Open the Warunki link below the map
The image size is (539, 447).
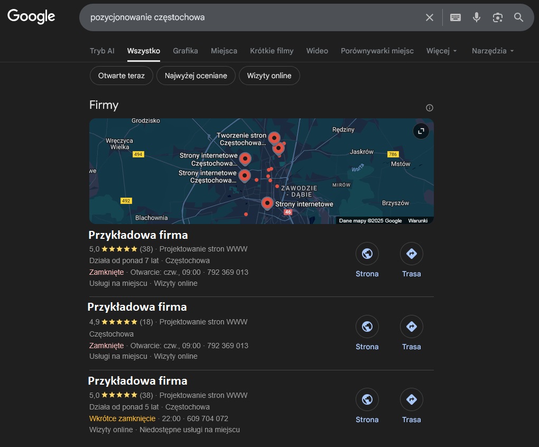pyautogui.click(x=417, y=220)
